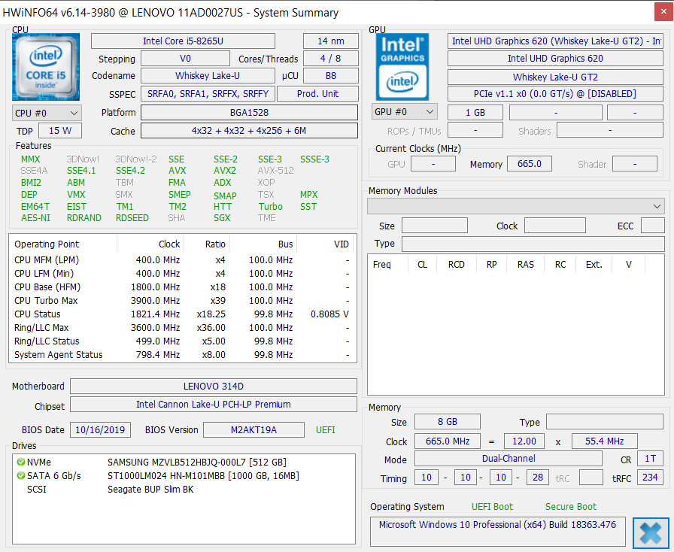Open the GPU #0 selector dropdown
This screenshot has width=674, height=552.
405,112
